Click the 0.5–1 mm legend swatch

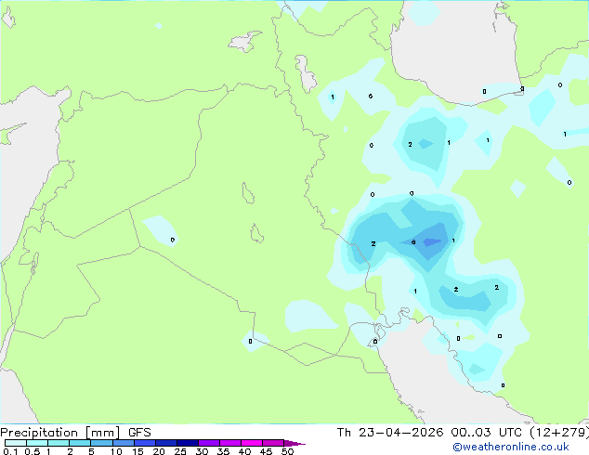[x=37, y=443]
